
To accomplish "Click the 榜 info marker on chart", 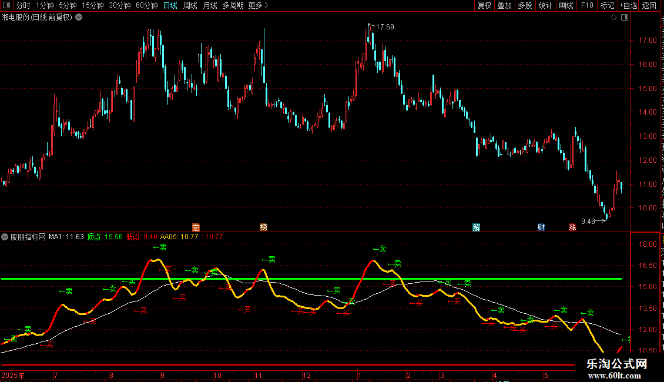I will coord(263,227).
